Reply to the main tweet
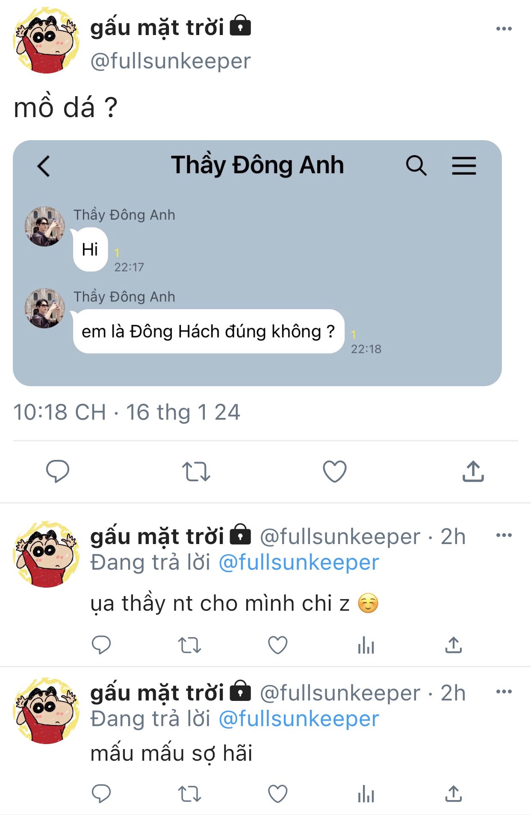 point(58,471)
